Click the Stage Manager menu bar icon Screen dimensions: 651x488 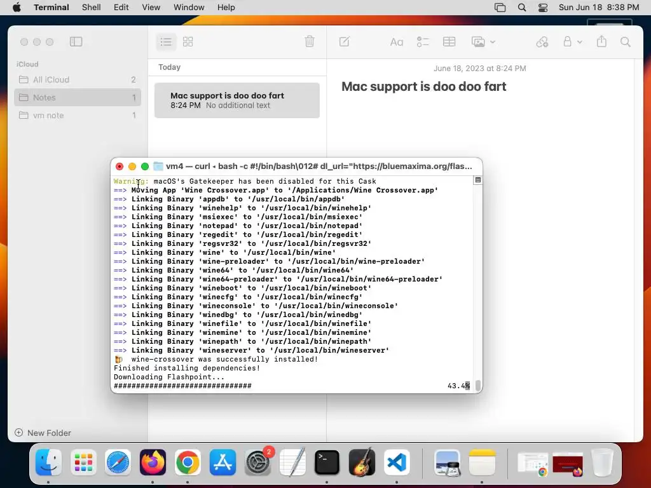tap(500, 8)
